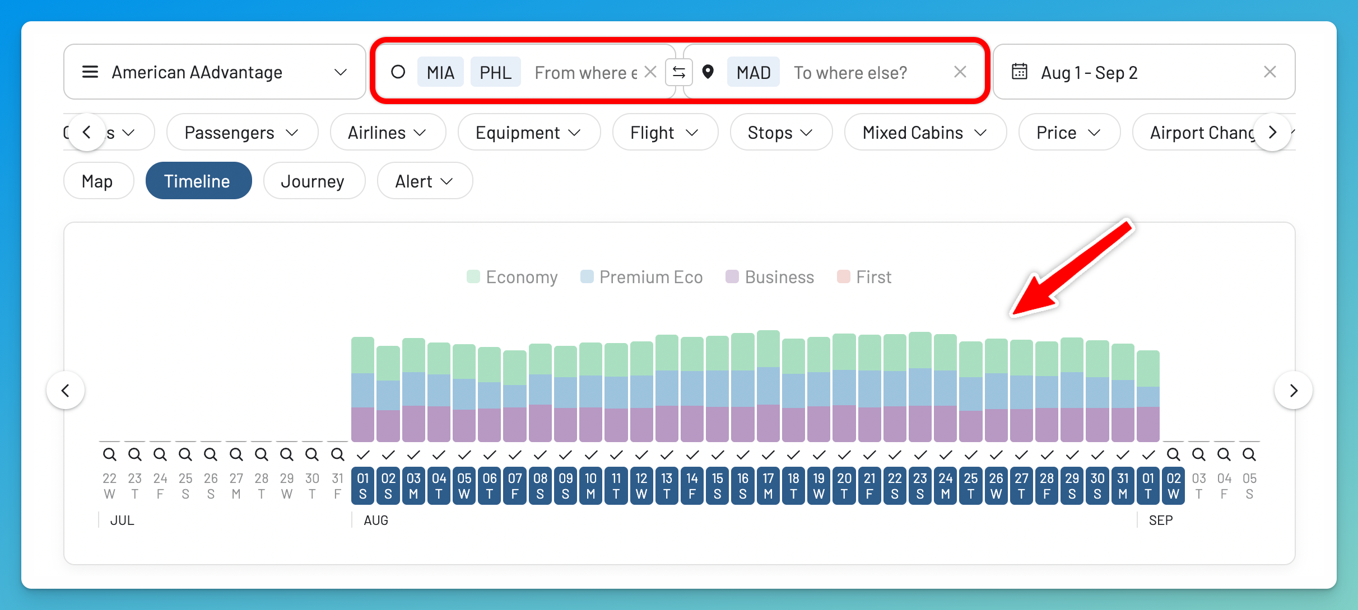The width and height of the screenshot is (1358, 610).
Task: Click the Aug 03 purple Business bar segment
Action: pyautogui.click(x=413, y=424)
